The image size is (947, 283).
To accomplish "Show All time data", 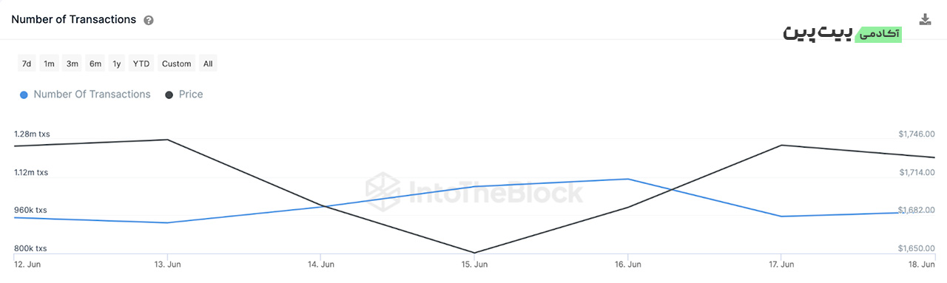I will [x=208, y=64].
